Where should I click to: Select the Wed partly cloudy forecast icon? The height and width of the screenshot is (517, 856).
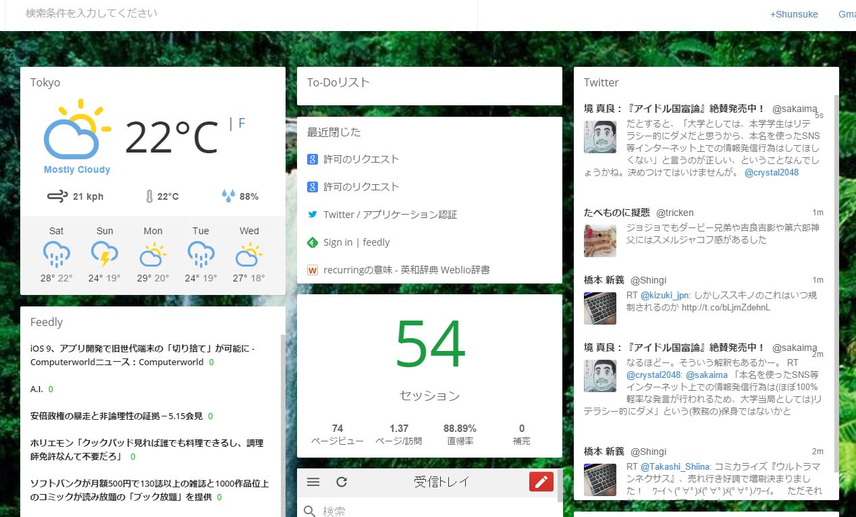tap(249, 255)
